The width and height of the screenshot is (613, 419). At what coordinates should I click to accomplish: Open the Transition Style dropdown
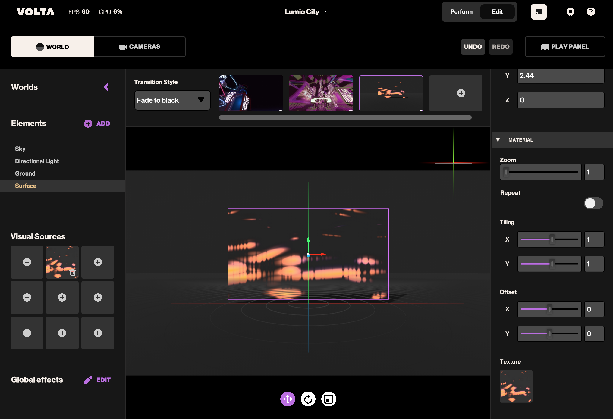[x=172, y=100]
